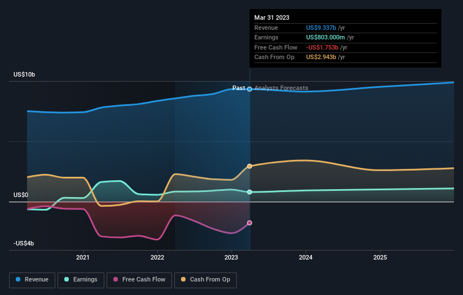463x295 pixels.
Task: Click the teal Earnings legend dot
Action: pos(67,279)
